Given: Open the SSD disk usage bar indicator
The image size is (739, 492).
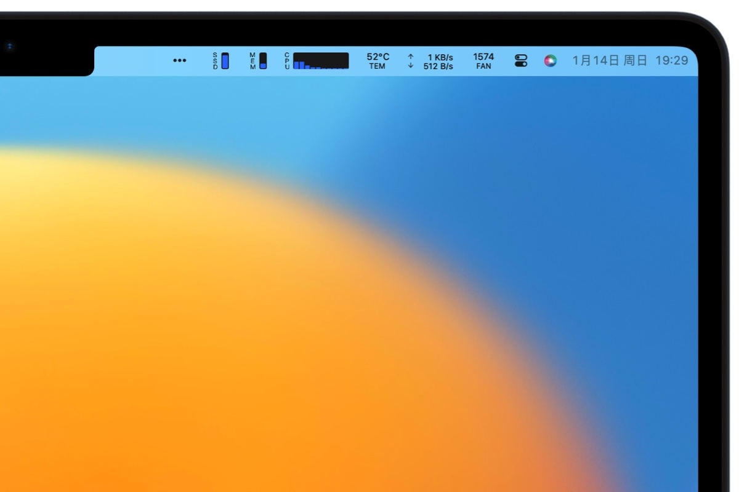Looking at the screenshot, I should [225, 61].
